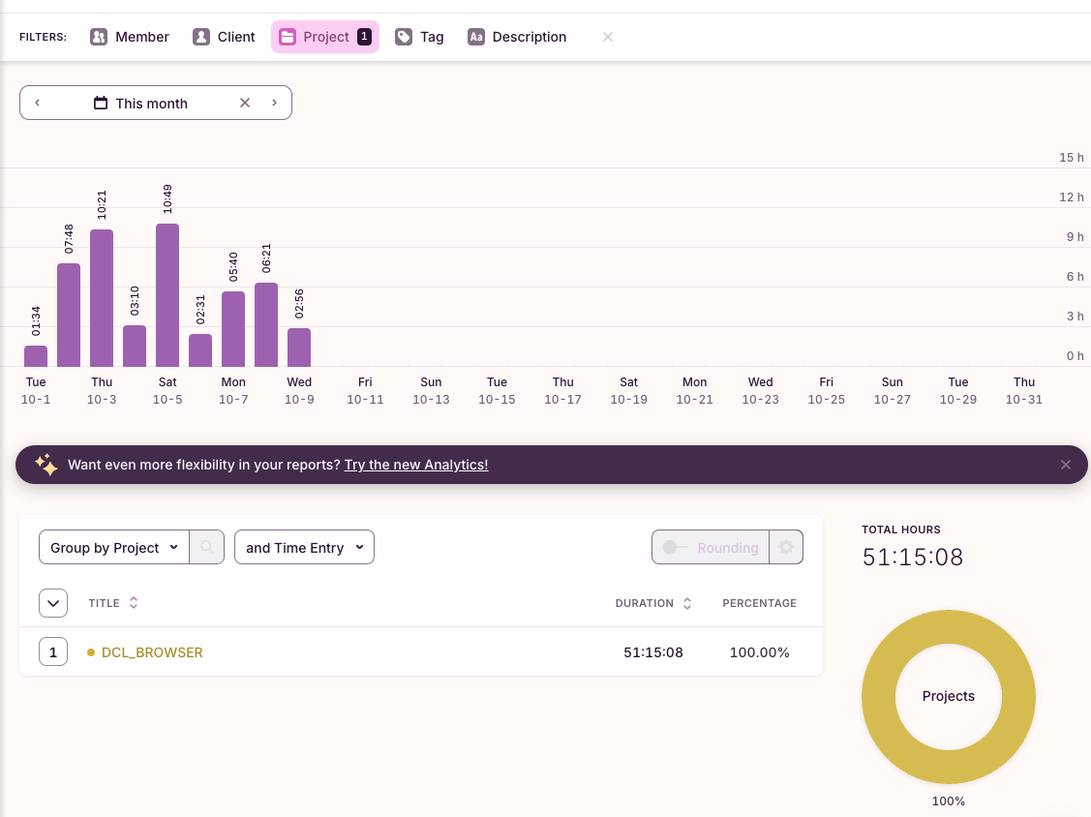Screen dimensions: 1091x817
Task: Select the chart bar labeled 07:48
Action: pyautogui.click(x=68, y=316)
